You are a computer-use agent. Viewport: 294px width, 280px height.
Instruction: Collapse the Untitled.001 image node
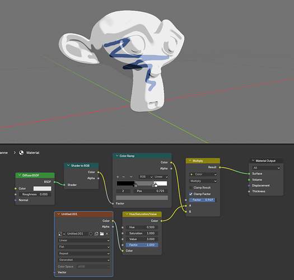coord(58,214)
